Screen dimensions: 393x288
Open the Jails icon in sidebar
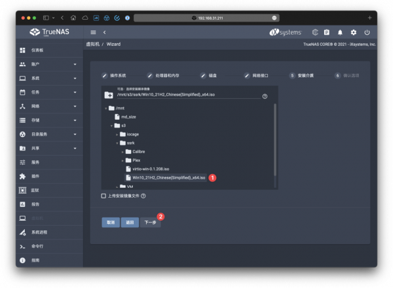[x=22, y=190]
